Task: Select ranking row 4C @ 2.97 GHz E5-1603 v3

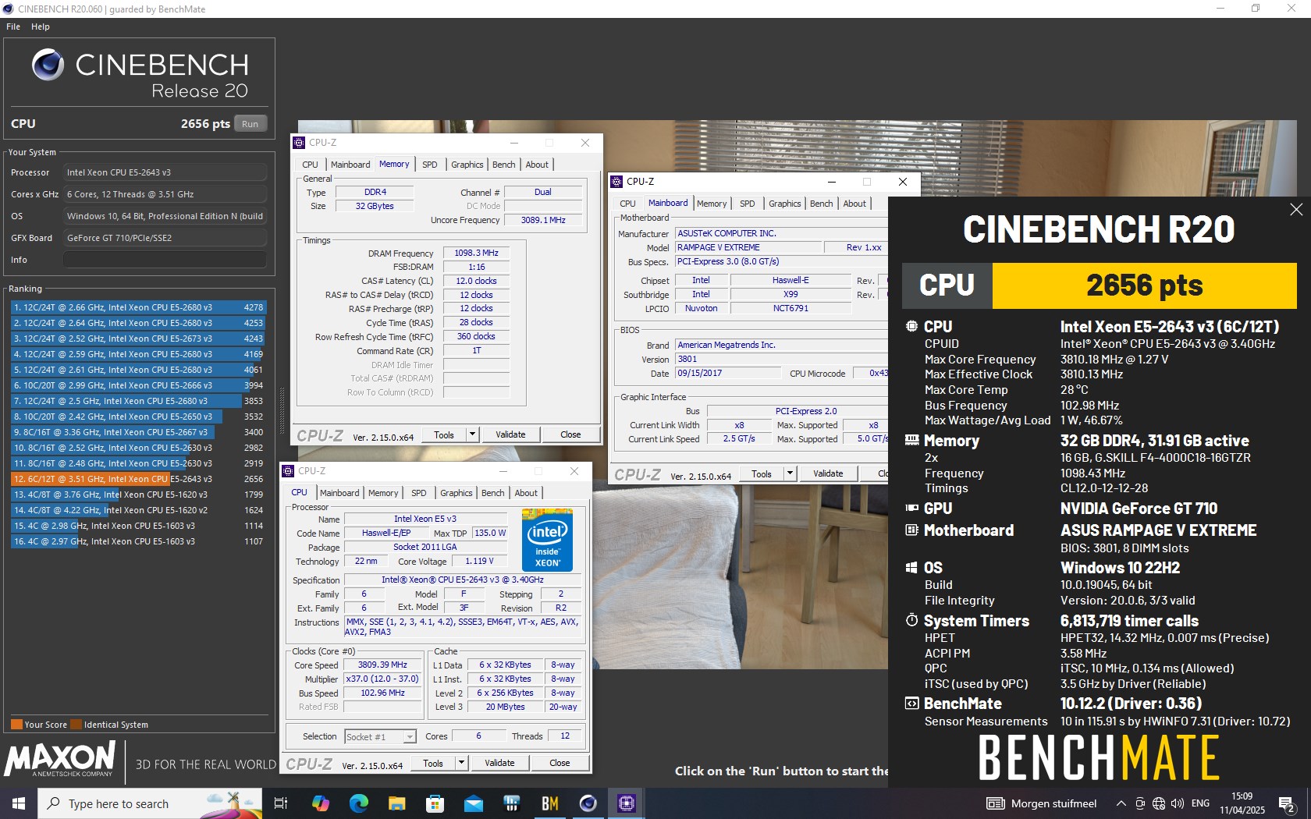Action: tap(137, 541)
